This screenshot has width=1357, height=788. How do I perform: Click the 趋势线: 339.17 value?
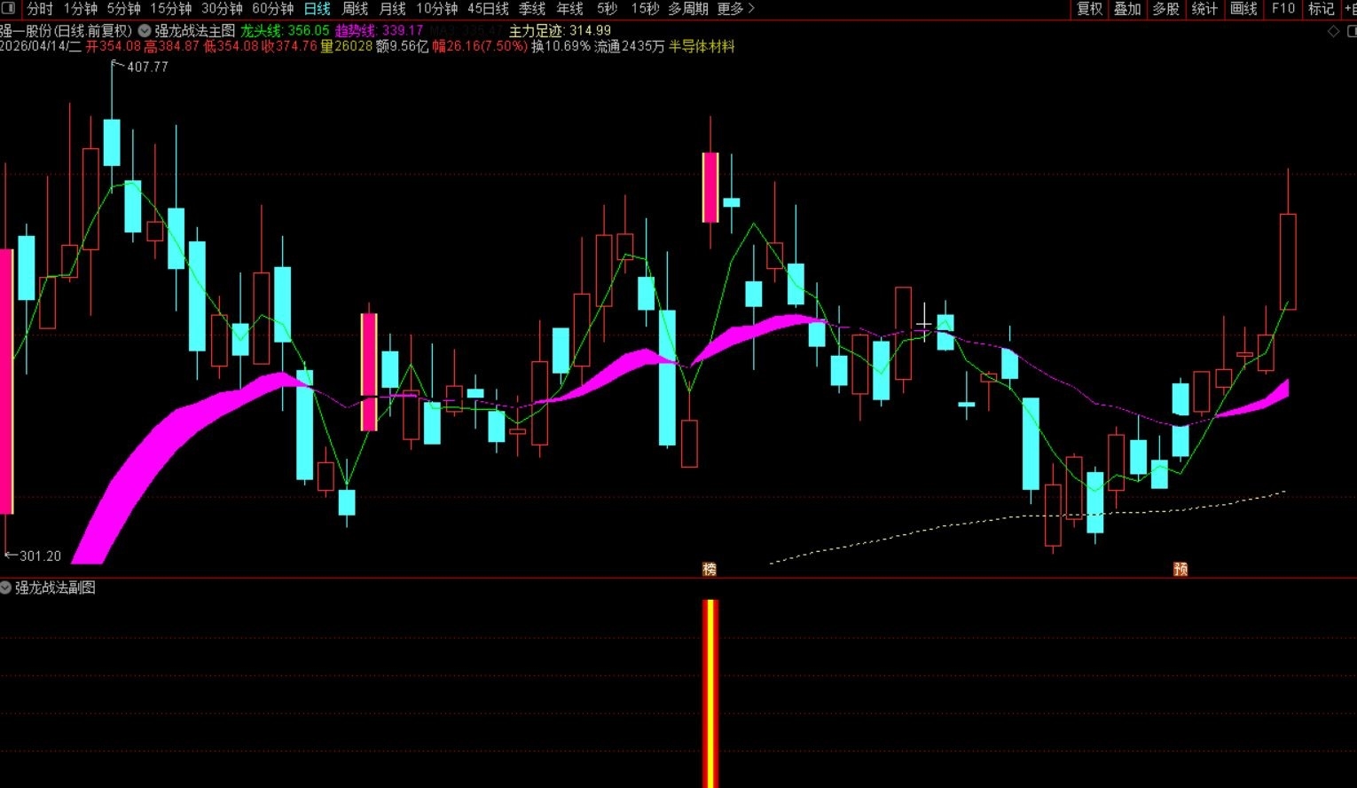pos(380,31)
